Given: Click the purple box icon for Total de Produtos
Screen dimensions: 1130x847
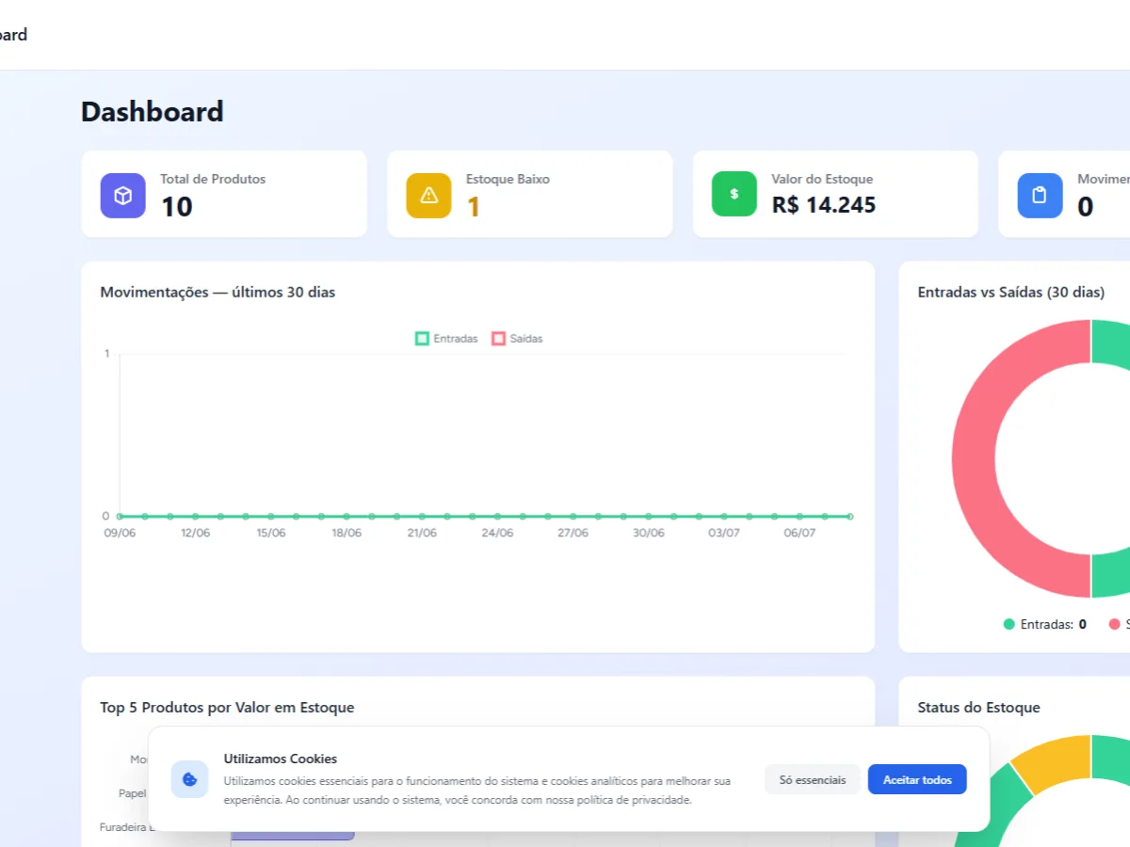Looking at the screenshot, I should click(122, 196).
